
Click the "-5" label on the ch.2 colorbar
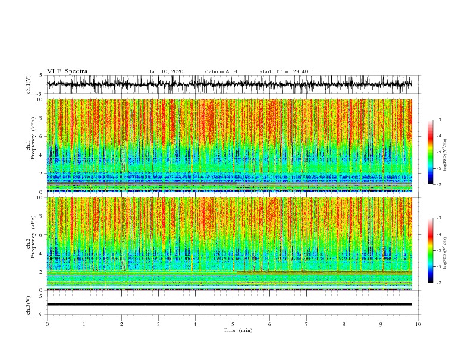pyautogui.click(x=439, y=250)
